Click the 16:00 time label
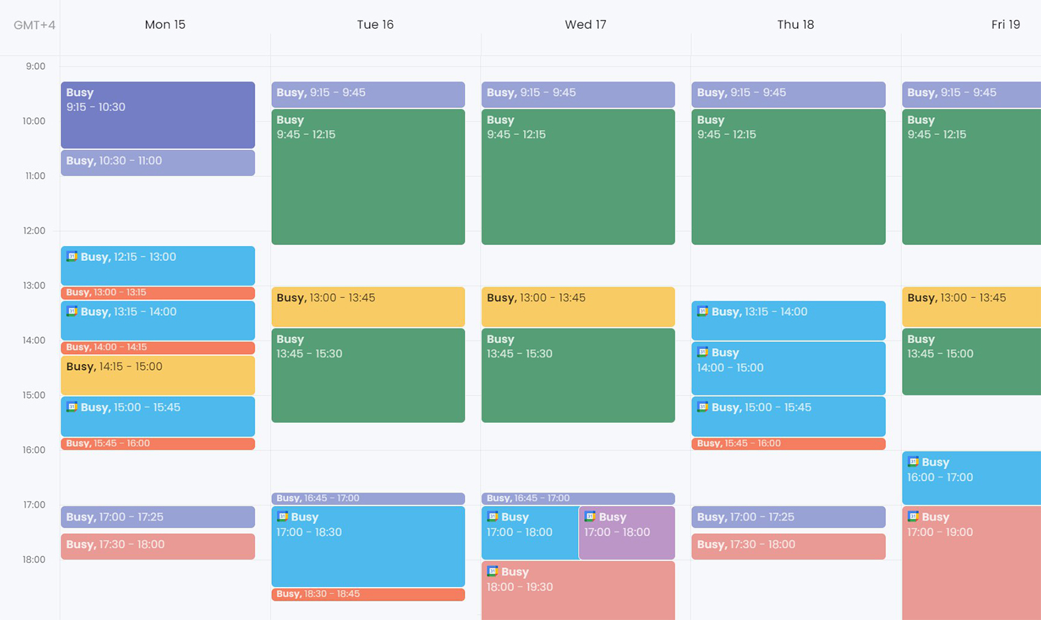The width and height of the screenshot is (1041, 620). pyautogui.click(x=34, y=450)
